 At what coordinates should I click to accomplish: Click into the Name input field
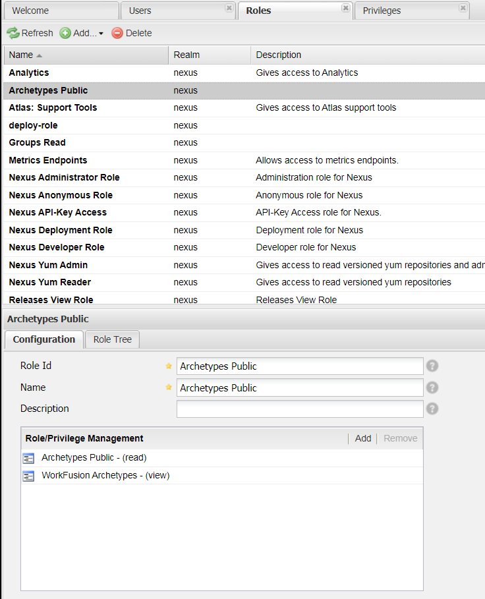pos(300,387)
